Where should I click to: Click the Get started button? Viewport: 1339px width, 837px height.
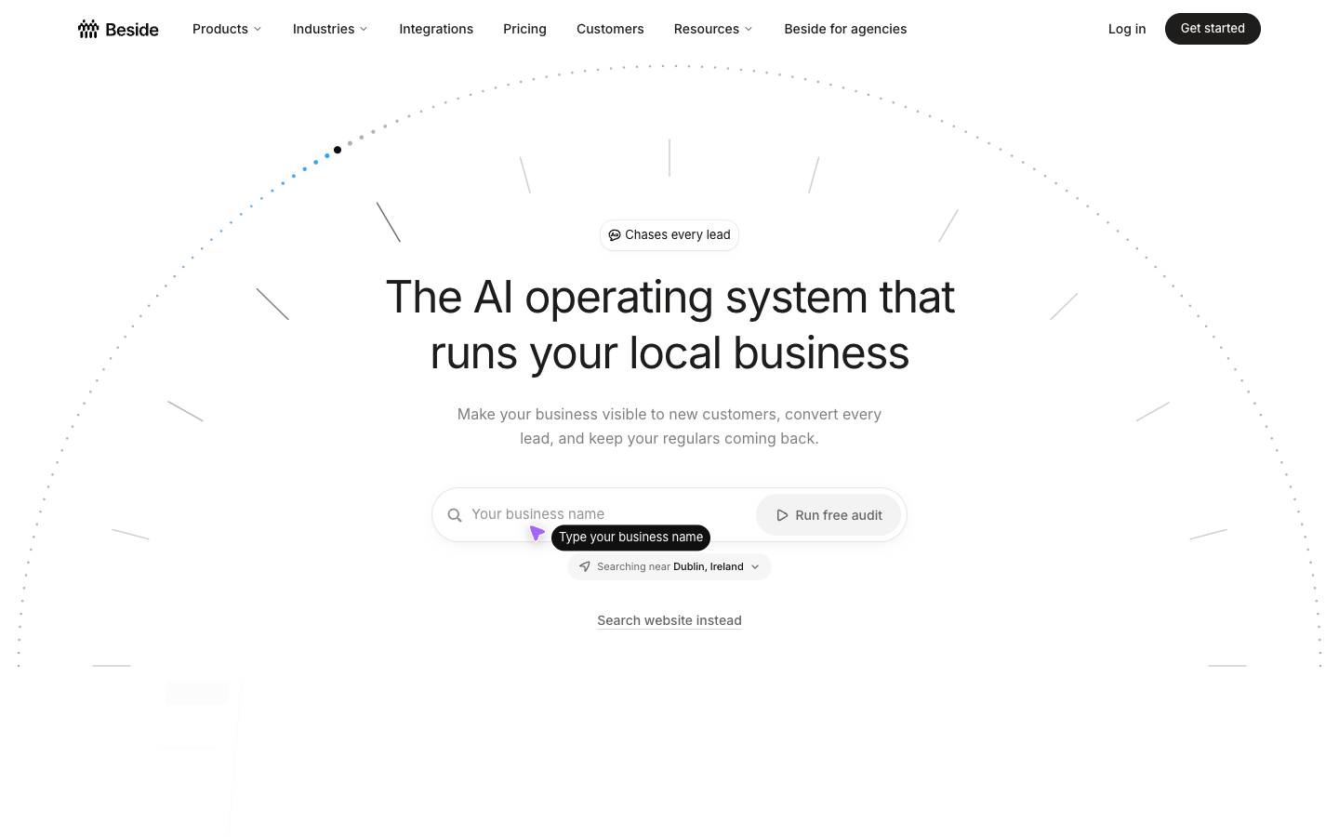pos(1213,29)
